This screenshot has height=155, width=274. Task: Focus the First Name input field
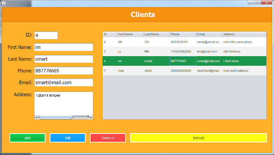tap(64, 47)
